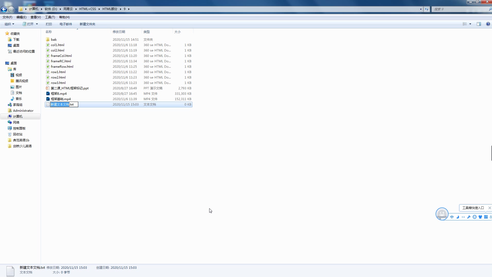Open the 视频 library

tap(19, 75)
